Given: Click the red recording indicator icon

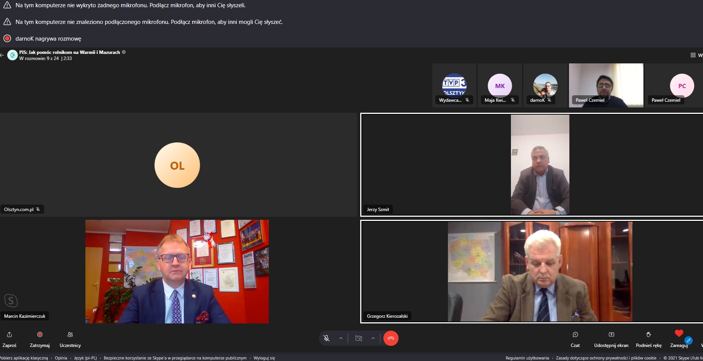Looking at the screenshot, I should pyautogui.click(x=7, y=38).
